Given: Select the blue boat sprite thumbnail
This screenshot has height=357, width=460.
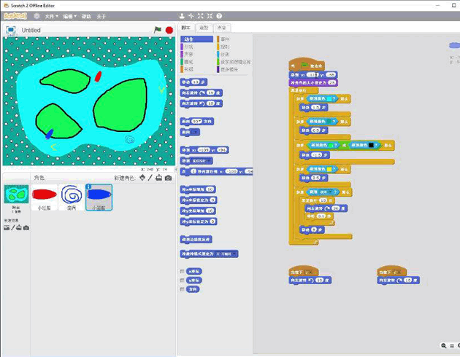Looking at the screenshot, I should pyautogui.click(x=99, y=197).
